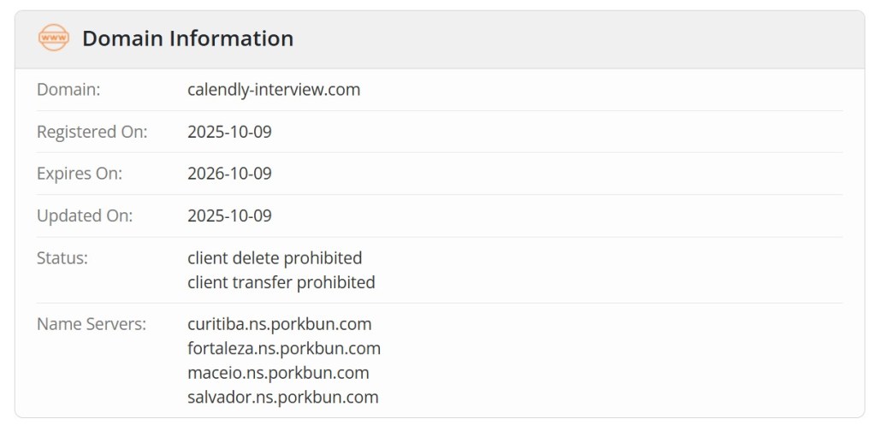Click the salvador.ns.porkbun.com name server
The height and width of the screenshot is (431, 876).
pyautogui.click(x=282, y=397)
